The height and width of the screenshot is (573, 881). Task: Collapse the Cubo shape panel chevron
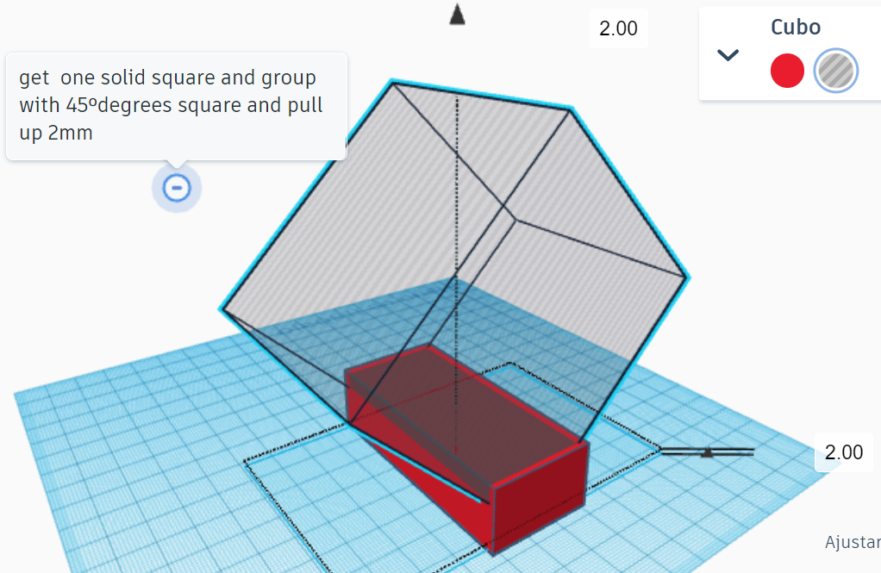pyautogui.click(x=728, y=55)
